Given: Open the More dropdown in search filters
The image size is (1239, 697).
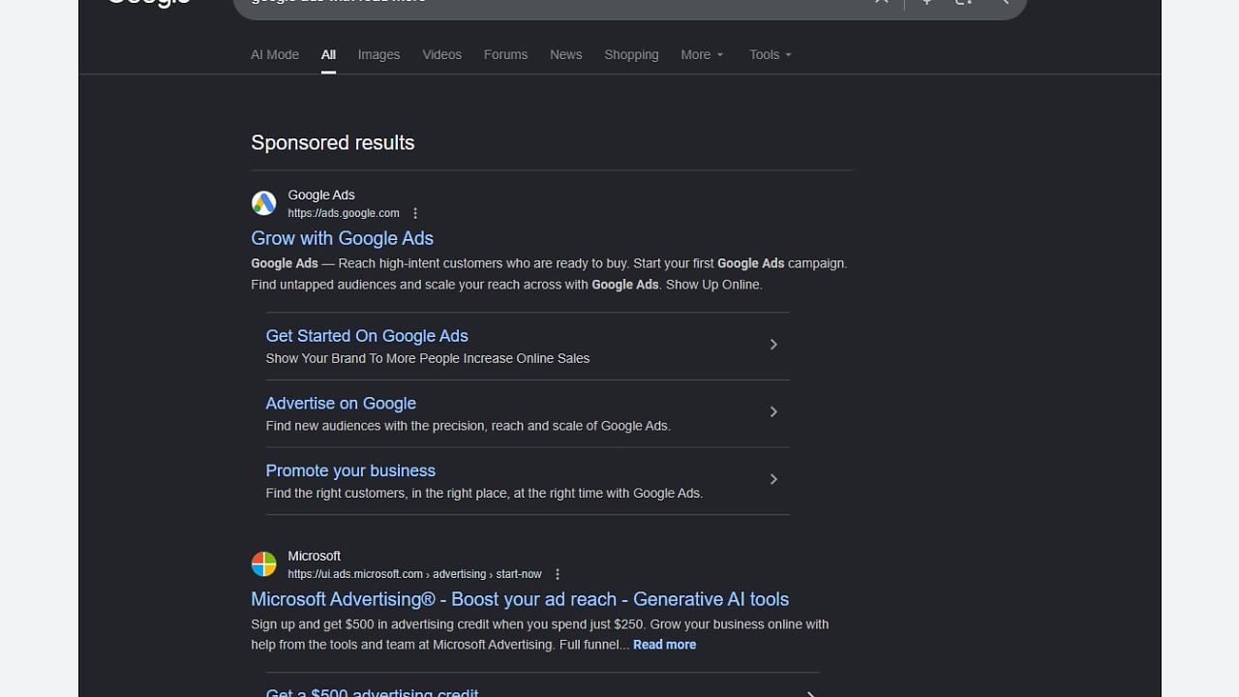Looking at the screenshot, I should (x=702, y=55).
